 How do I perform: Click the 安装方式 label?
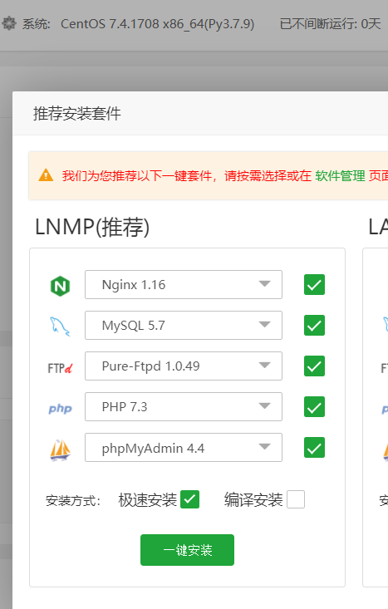pyautogui.click(x=73, y=500)
